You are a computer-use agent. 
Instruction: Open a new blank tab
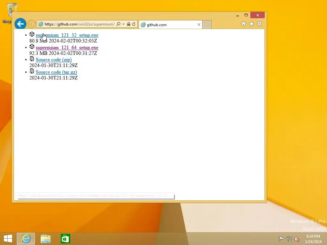click(207, 25)
